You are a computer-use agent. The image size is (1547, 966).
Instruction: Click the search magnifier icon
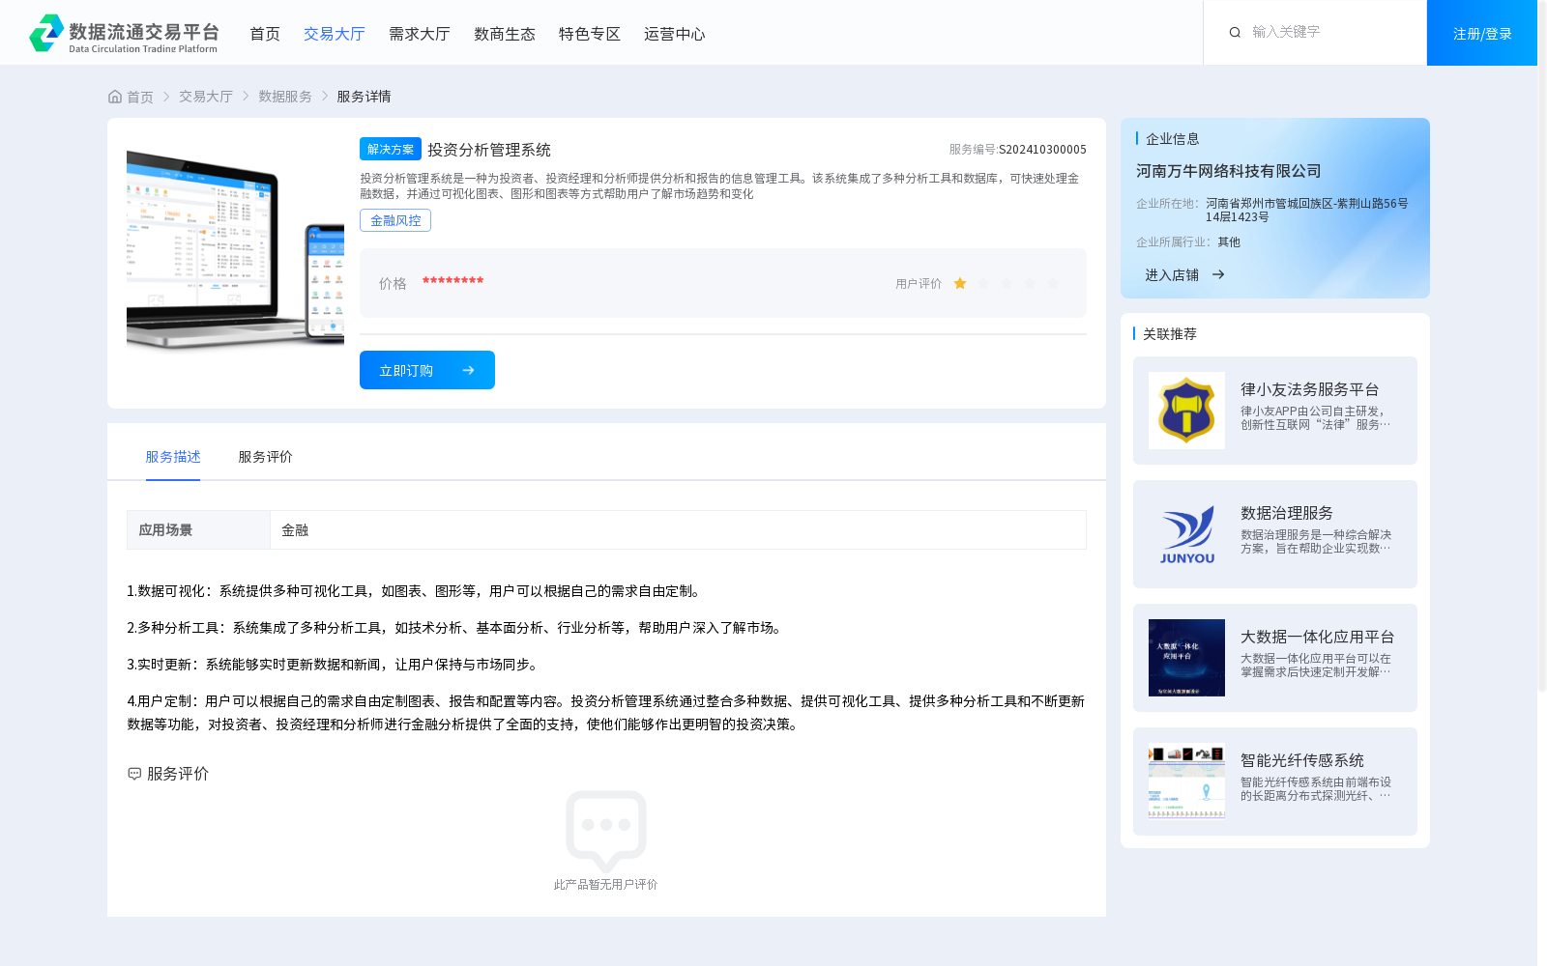1235,33
